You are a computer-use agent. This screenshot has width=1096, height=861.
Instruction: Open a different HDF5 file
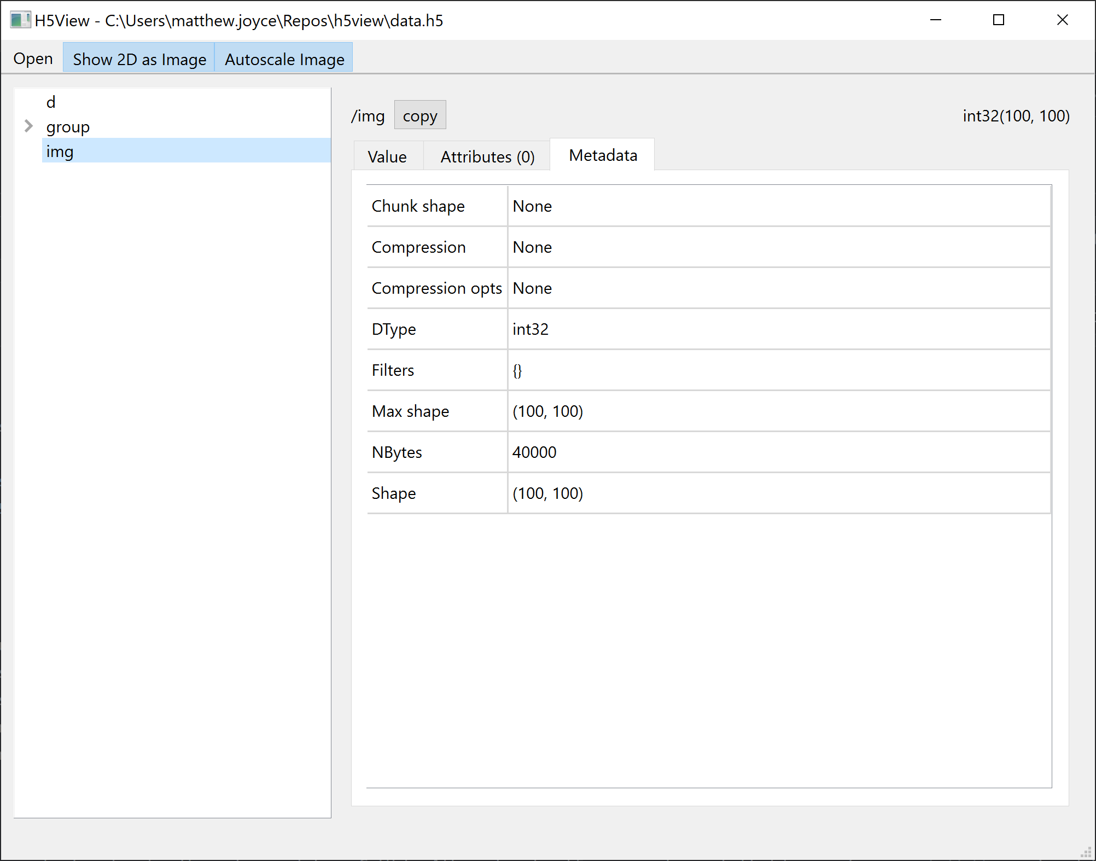(x=33, y=59)
